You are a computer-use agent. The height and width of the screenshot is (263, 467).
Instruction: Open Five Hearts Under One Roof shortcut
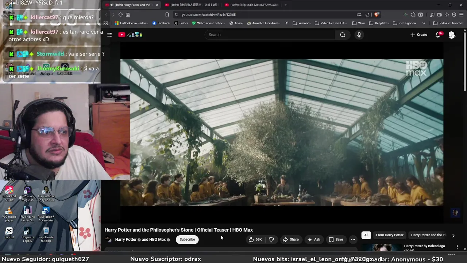pyautogui.click(x=27, y=214)
